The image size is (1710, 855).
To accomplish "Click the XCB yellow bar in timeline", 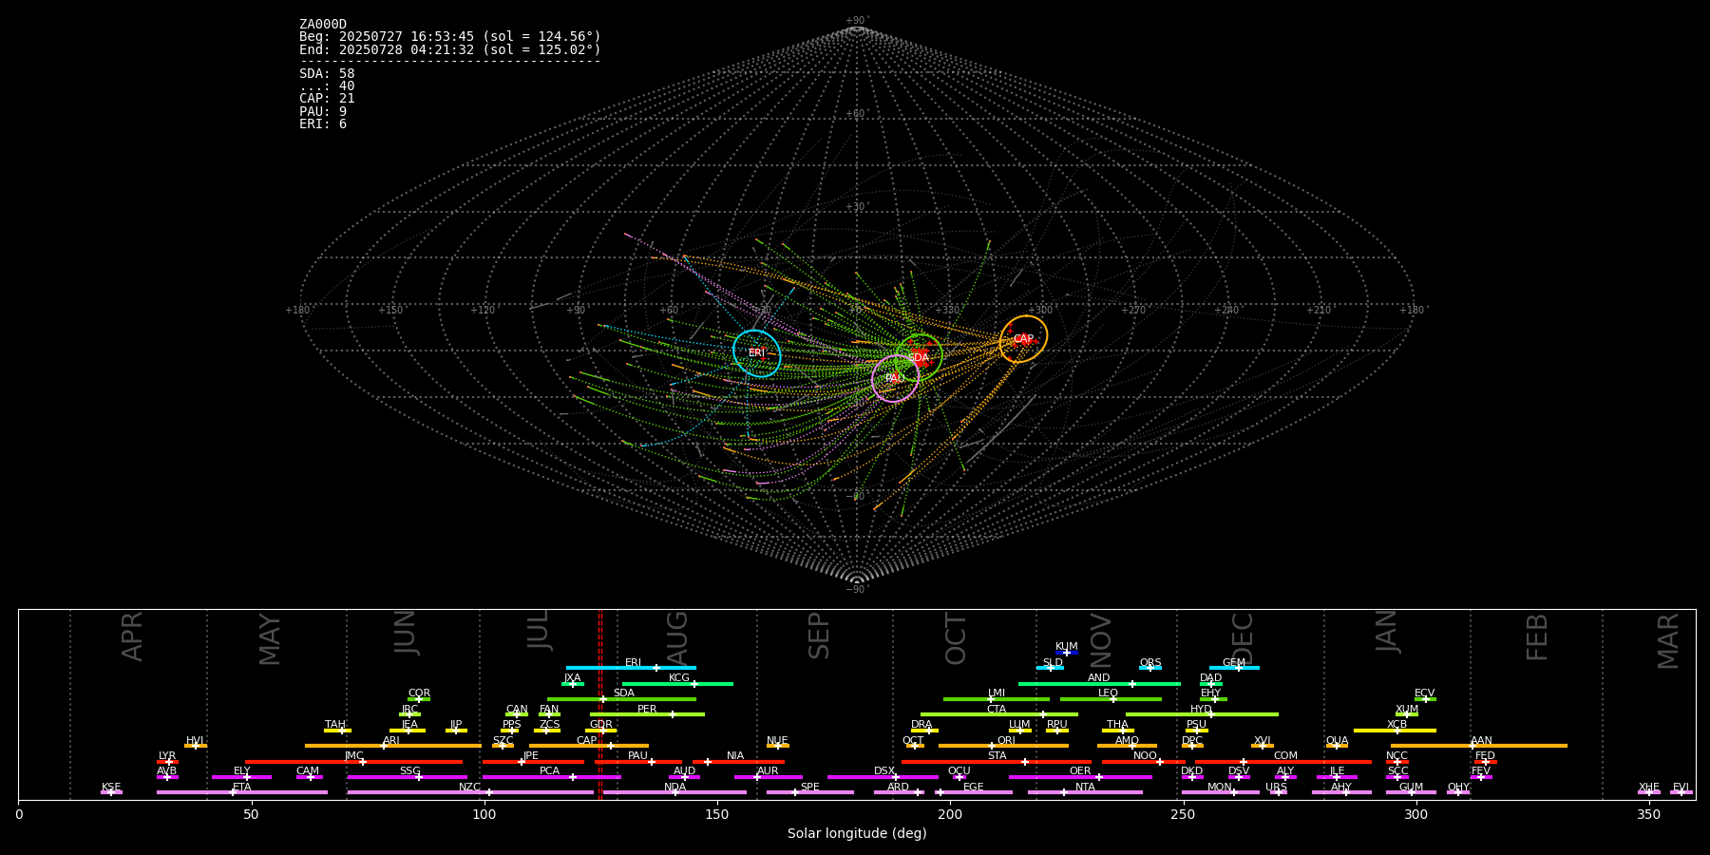I will 1395,731.
